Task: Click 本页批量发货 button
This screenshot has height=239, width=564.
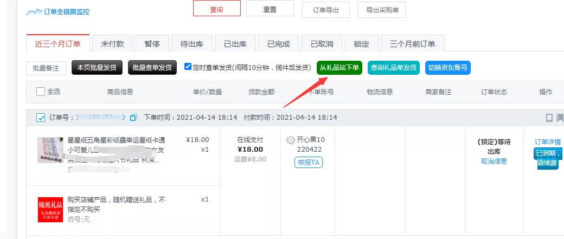Action: [x=97, y=68]
